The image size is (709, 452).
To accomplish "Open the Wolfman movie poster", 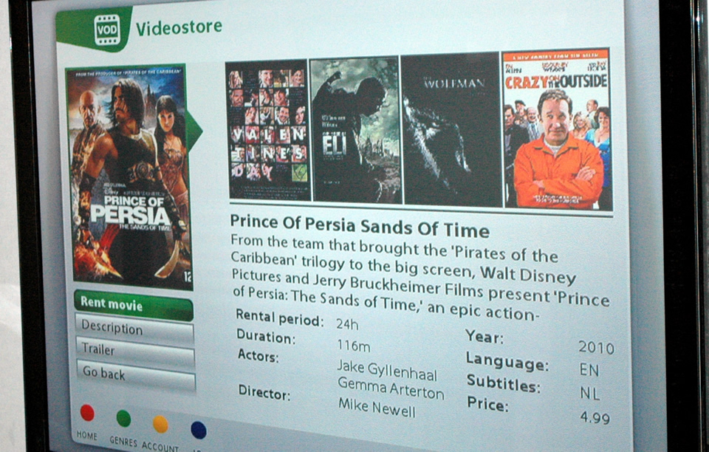I will coord(452,130).
